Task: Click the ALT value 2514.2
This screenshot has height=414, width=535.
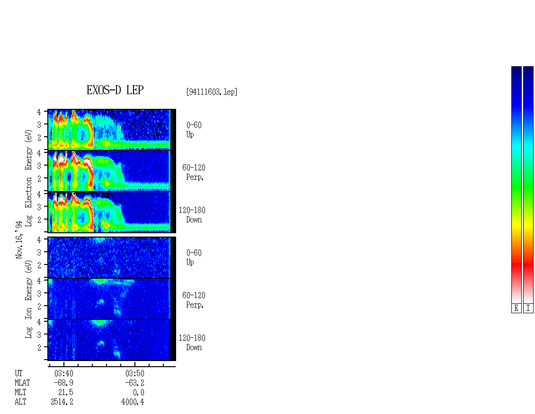Action: coord(62,402)
